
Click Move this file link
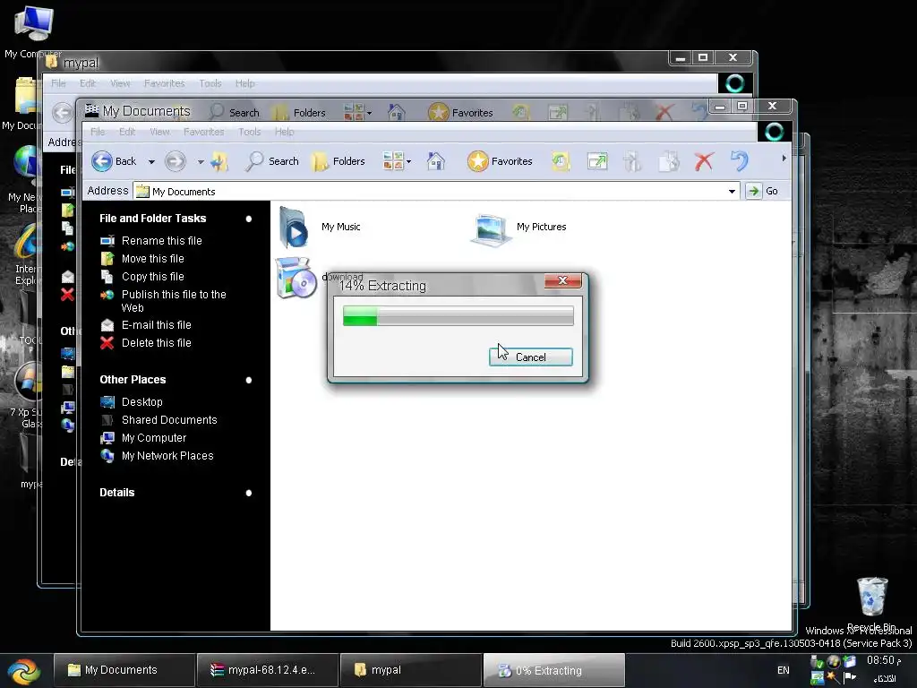pyautogui.click(x=152, y=259)
